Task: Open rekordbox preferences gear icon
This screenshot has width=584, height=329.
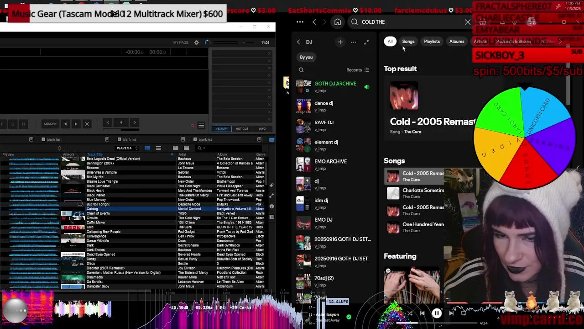Action: click(197, 42)
